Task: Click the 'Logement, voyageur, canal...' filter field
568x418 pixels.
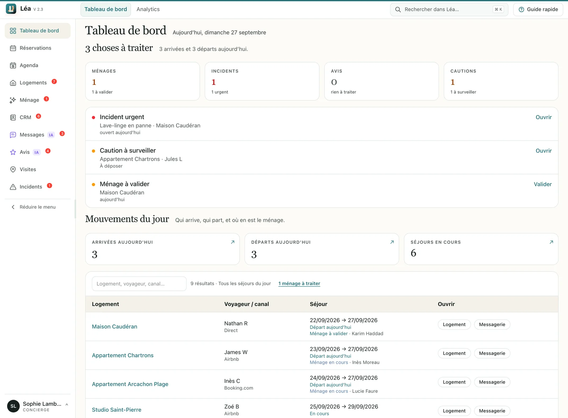Action: point(139,284)
